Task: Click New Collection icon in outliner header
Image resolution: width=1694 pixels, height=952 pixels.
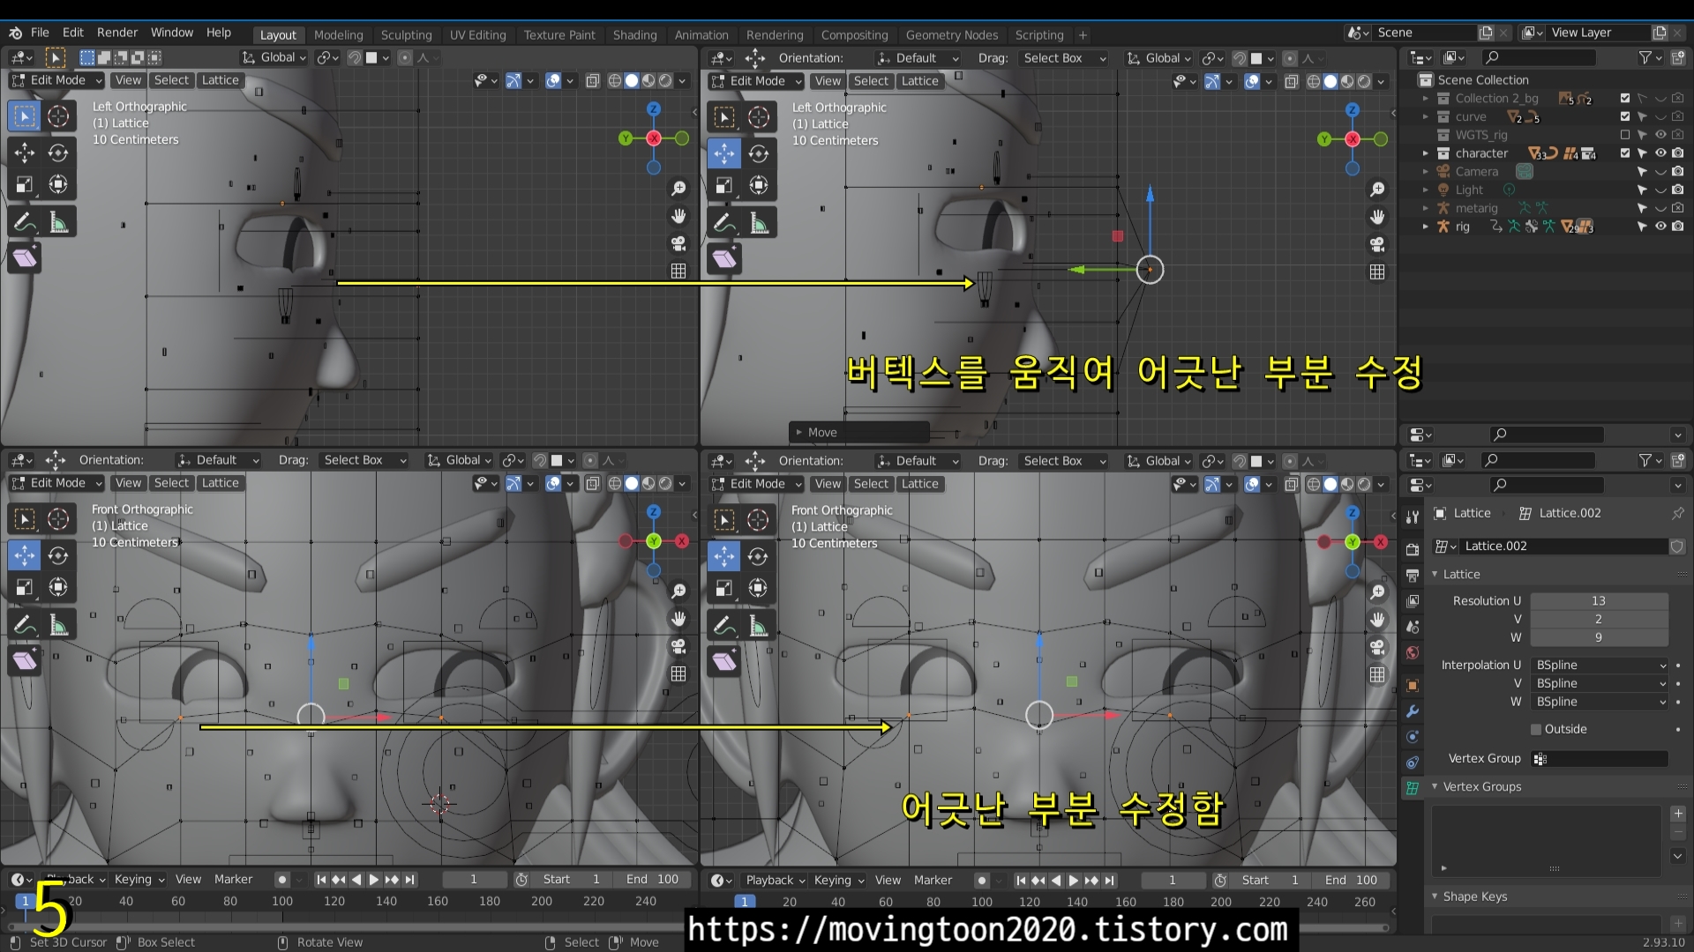Action: [x=1677, y=57]
